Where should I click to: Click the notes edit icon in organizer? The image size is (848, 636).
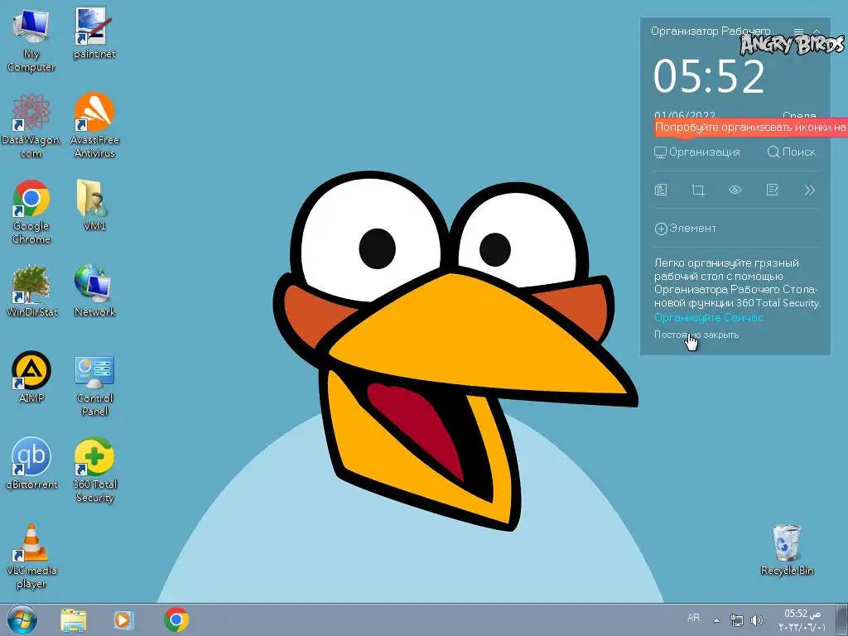click(773, 190)
